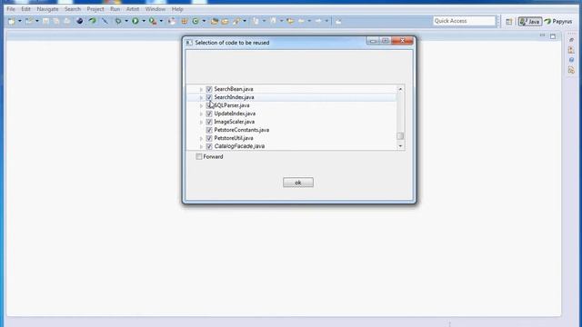Screen dimensions: 582x327
Task: Click the Back navigation arrow icon
Action: (x=301, y=21)
